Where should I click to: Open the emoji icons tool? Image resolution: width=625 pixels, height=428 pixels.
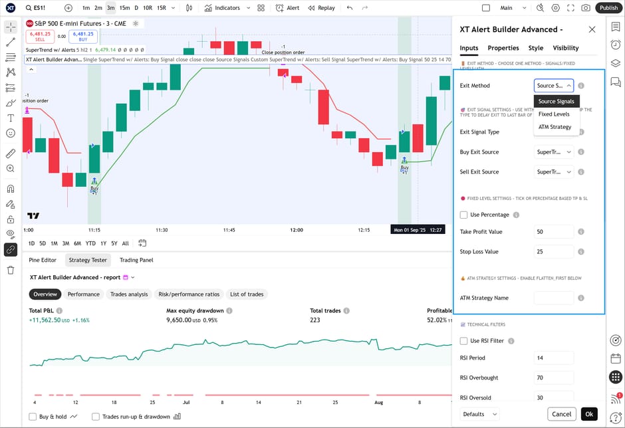point(11,133)
